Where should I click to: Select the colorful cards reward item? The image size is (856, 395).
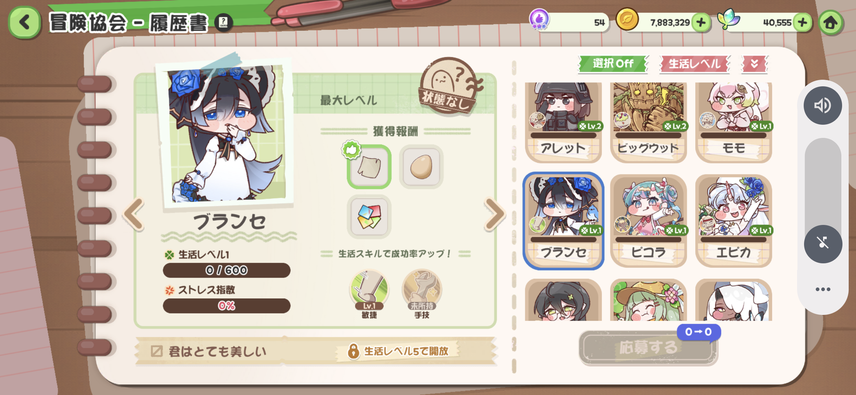point(369,217)
